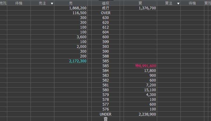Click sell quantity 2,000 at price 593
This screenshot has width=211, height=121.
coord(82,47)
